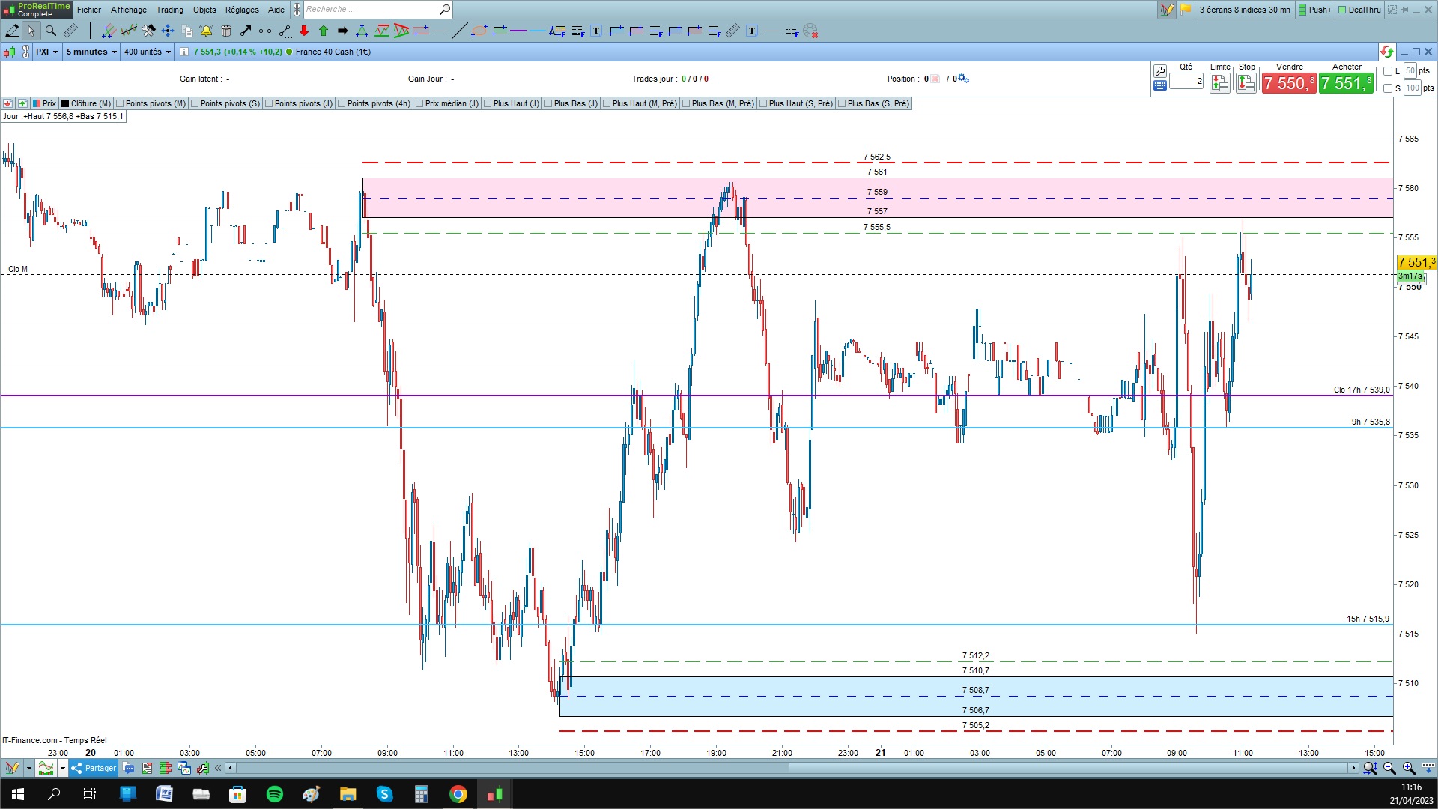Enable the Prix médian (J) checkbox

click(419, 103)
